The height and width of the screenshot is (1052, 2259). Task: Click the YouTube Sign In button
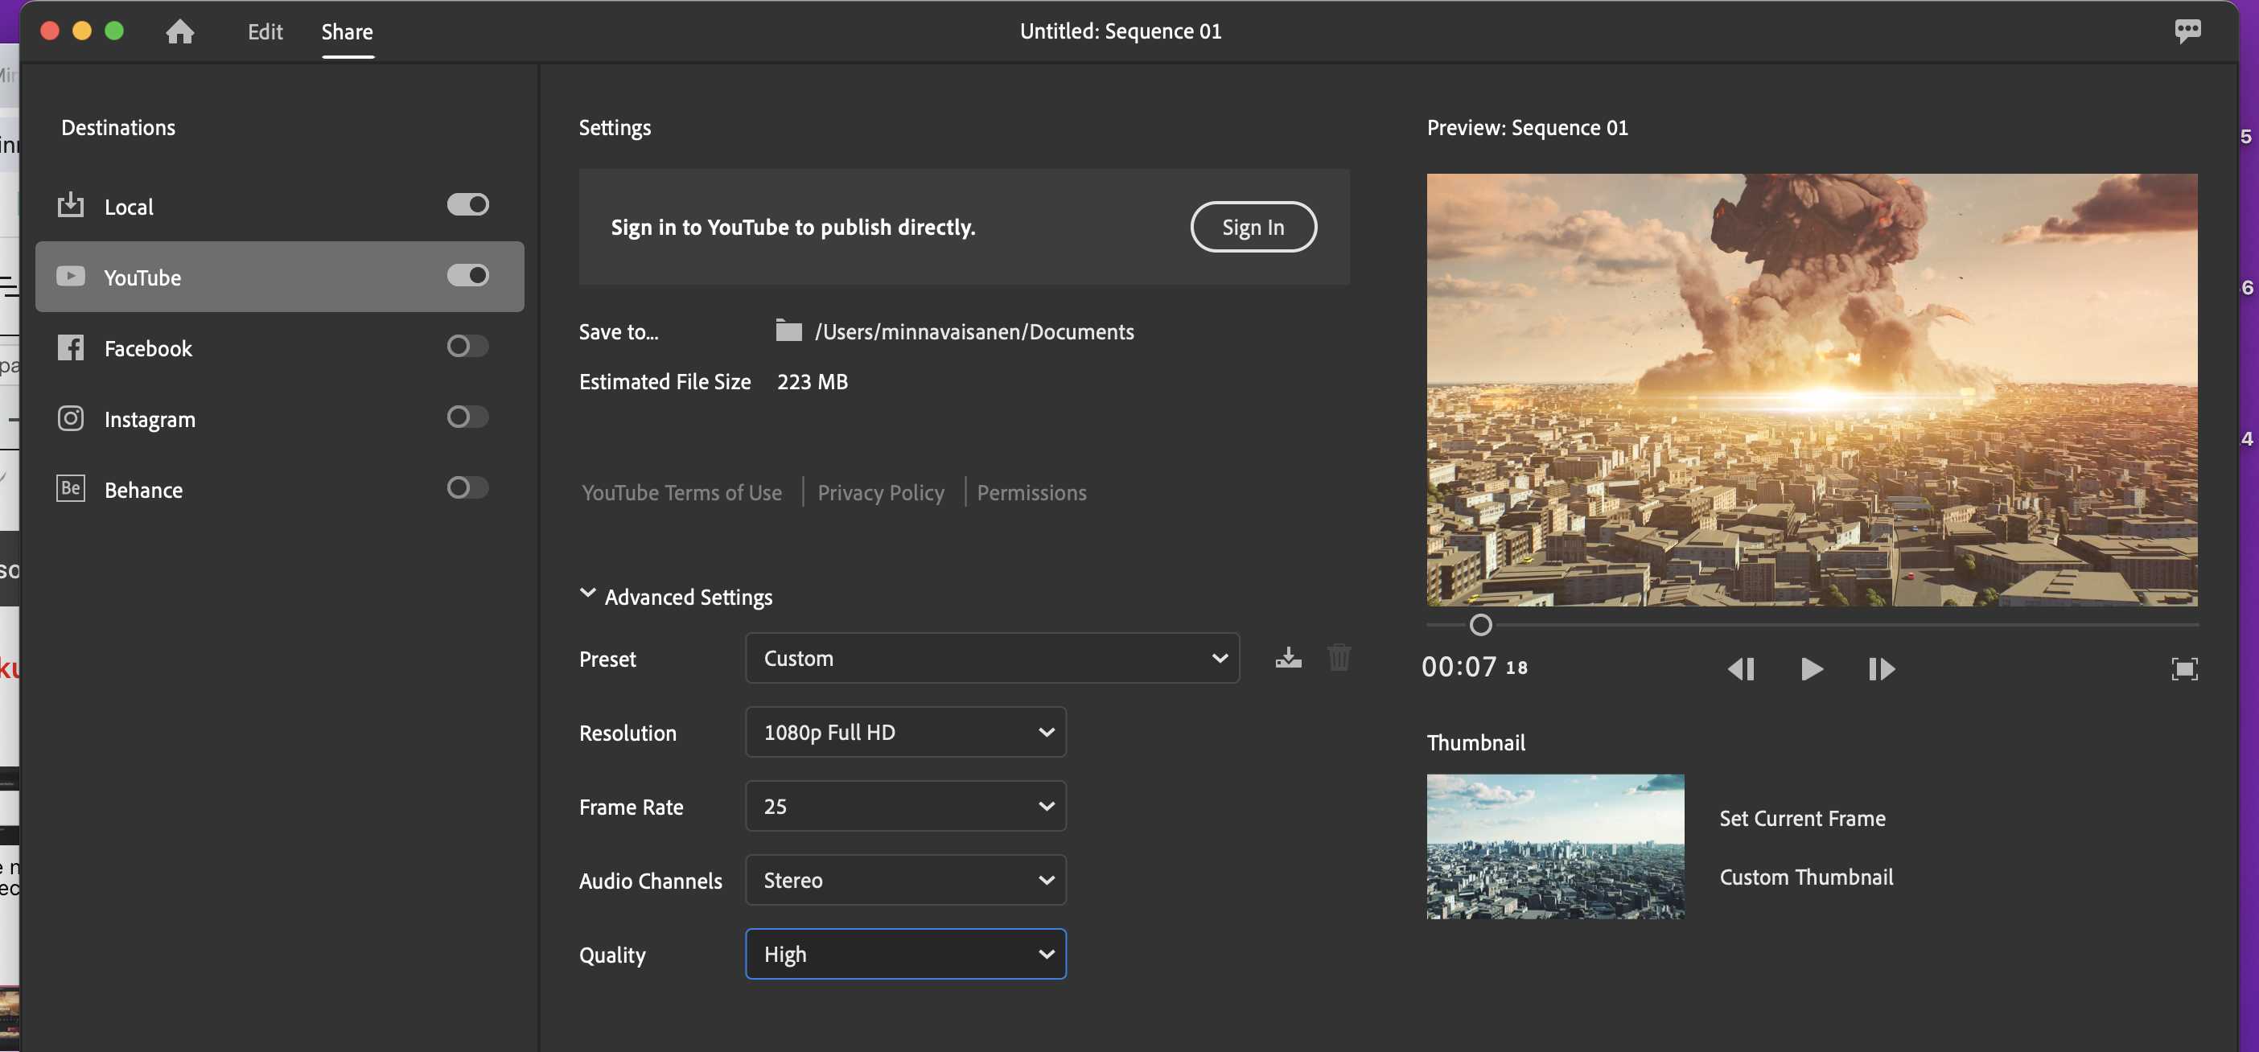1253,227
